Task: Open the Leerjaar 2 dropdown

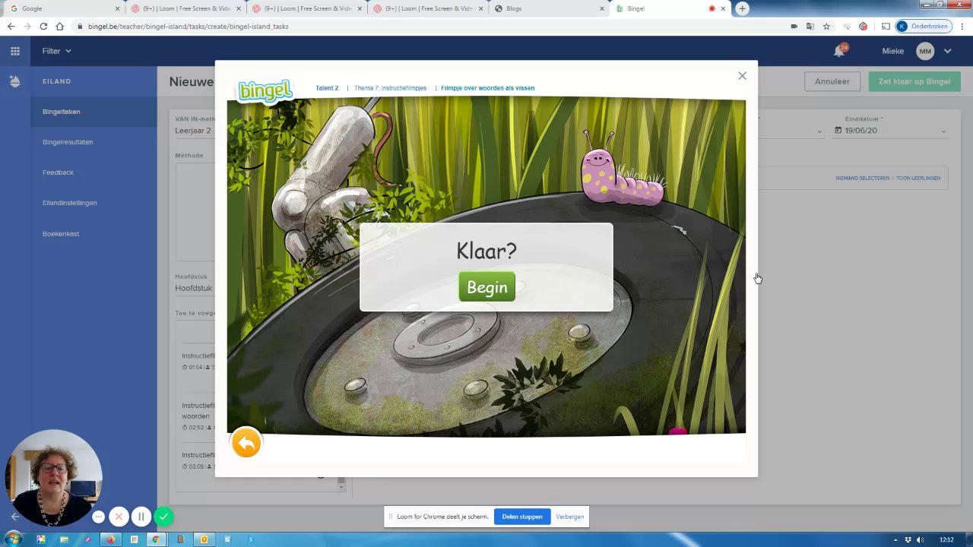Action: pyautogui.click(x=195, y=131)
